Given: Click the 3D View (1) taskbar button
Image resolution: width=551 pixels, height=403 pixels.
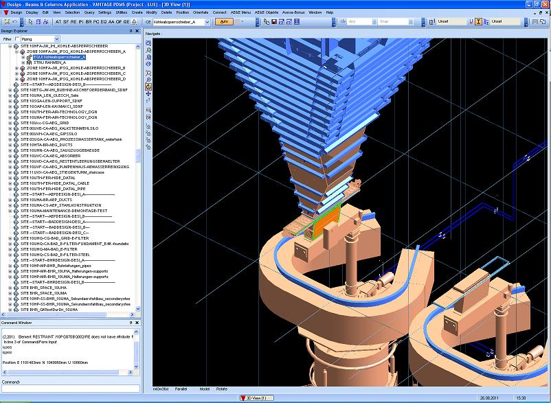Looking at the screenshot, I should point(256,398).
